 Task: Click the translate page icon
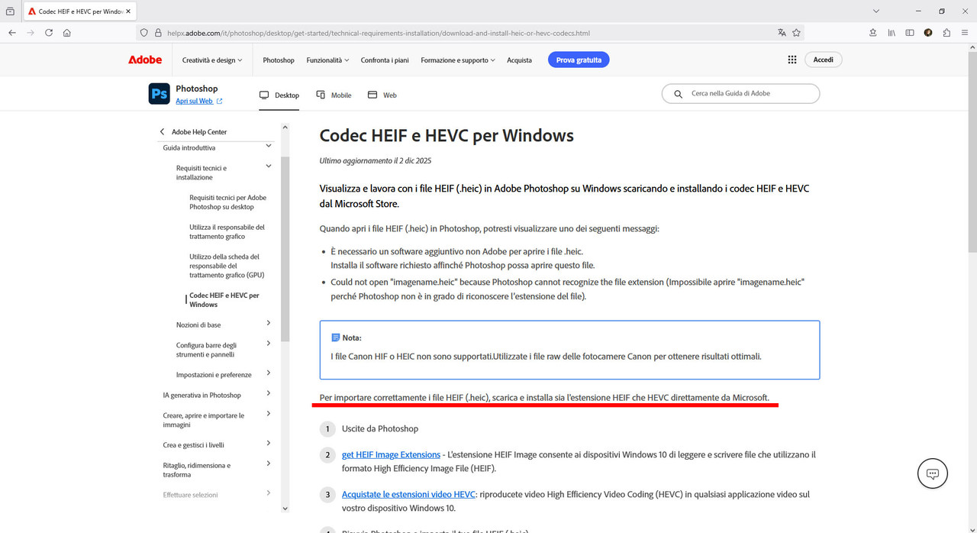tap(782, 33)
